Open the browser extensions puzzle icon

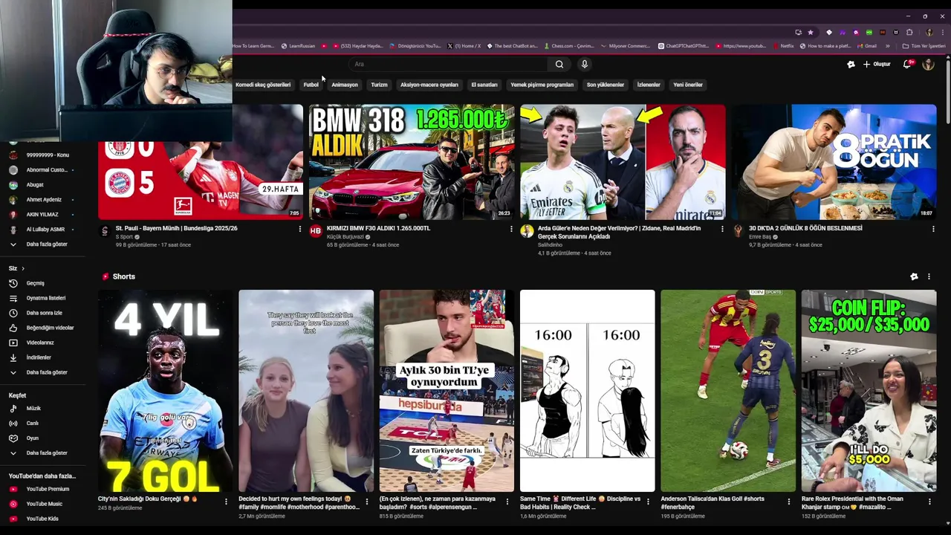pyautogui.click(x=909, y=32)
